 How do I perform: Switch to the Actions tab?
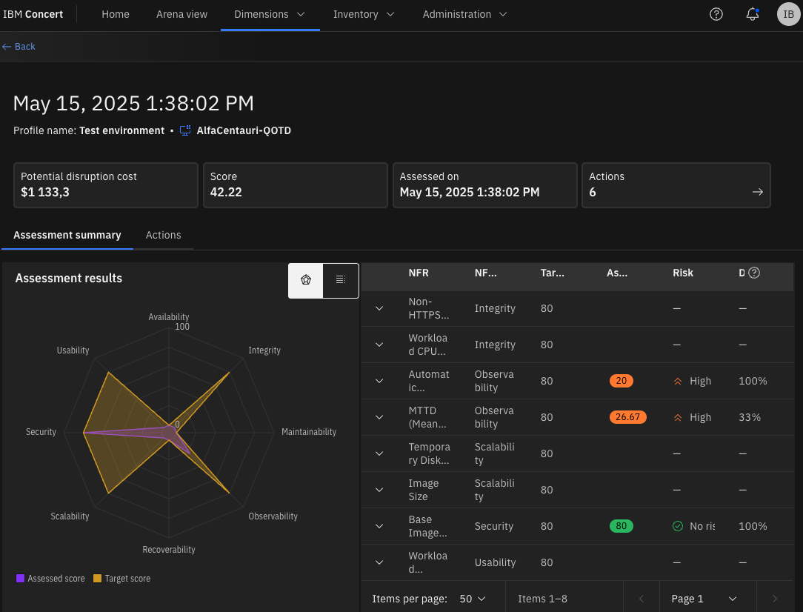(164, 235)
